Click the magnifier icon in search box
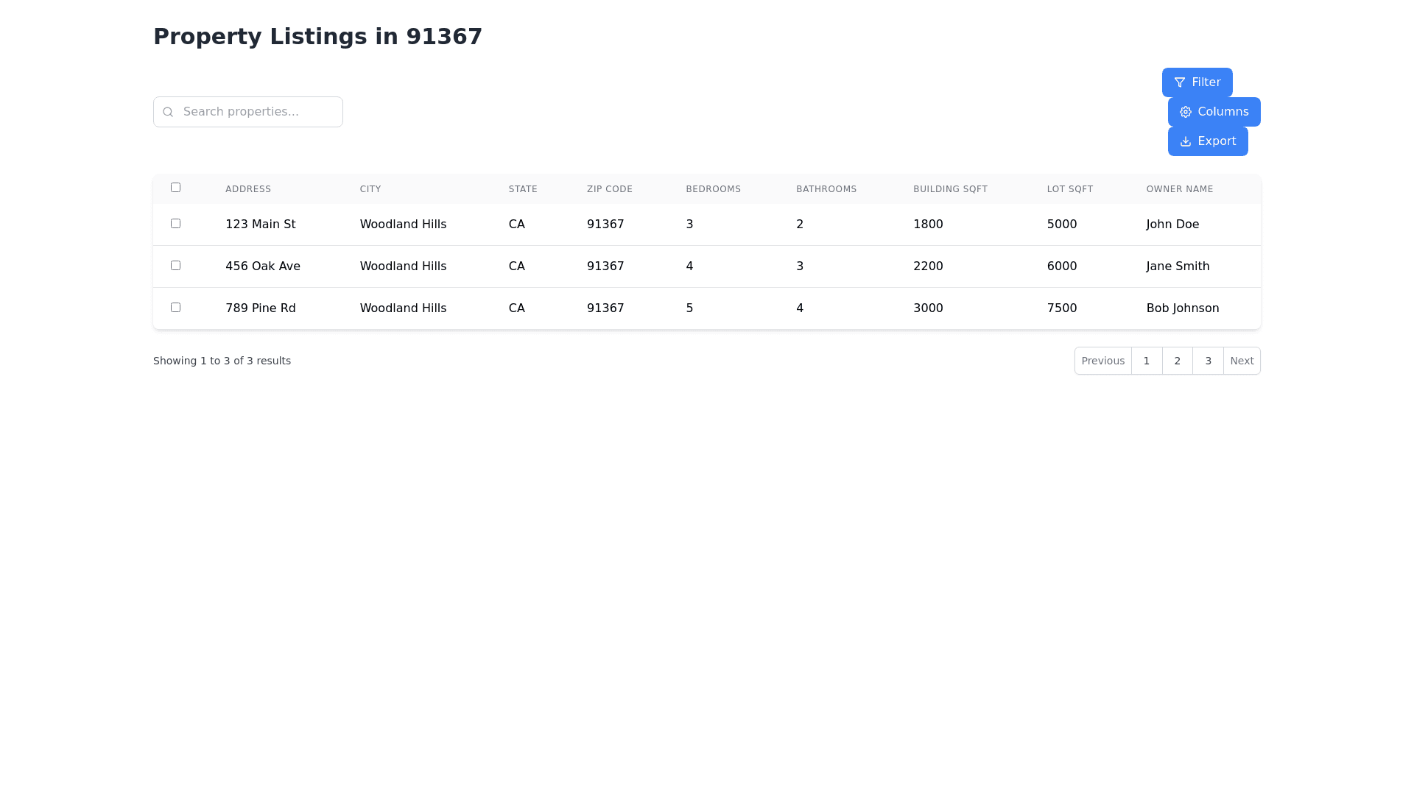This screenshot has width=1414, height=795. click(x=168, y=112)
